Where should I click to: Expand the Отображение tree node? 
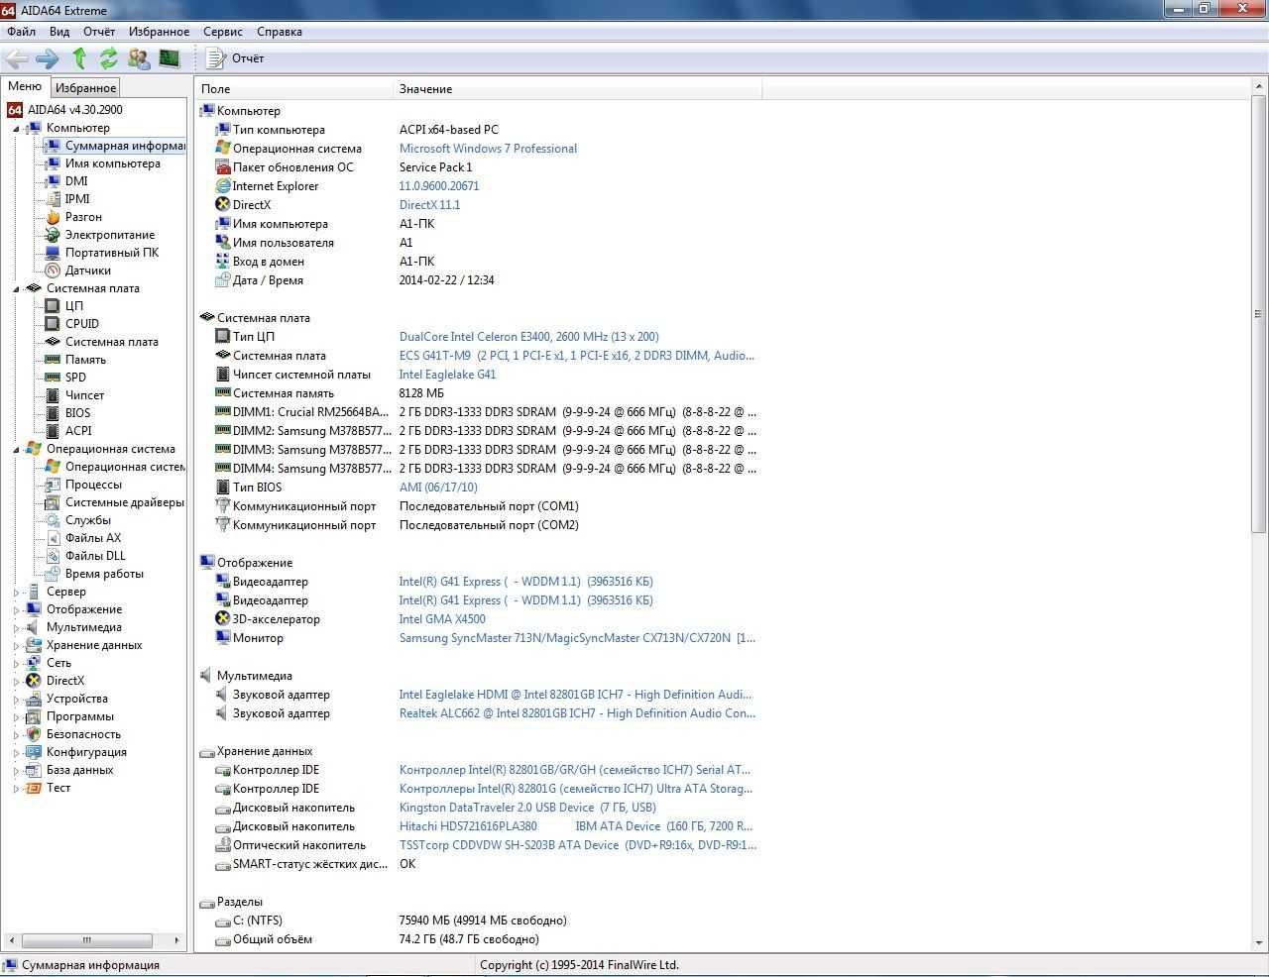pyautogui.click(x=16, y=610)
